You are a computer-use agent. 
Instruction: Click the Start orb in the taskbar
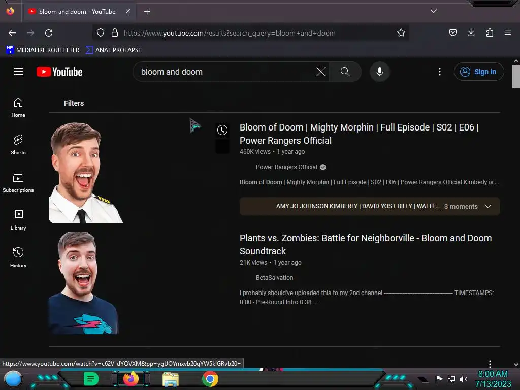(13, 379)
